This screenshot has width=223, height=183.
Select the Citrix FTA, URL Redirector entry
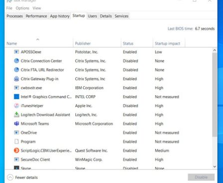(x=42, y=70)
